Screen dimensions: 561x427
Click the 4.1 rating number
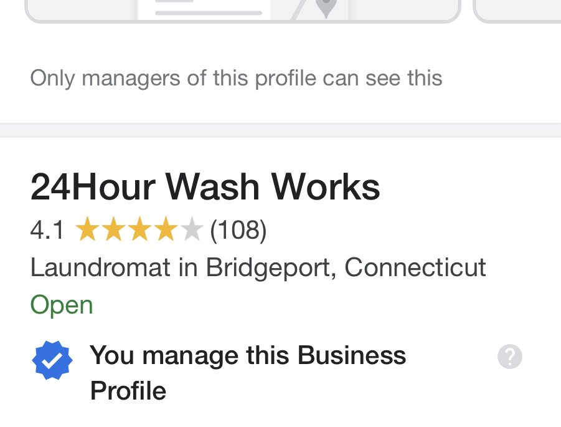click(x=47, y=229)
